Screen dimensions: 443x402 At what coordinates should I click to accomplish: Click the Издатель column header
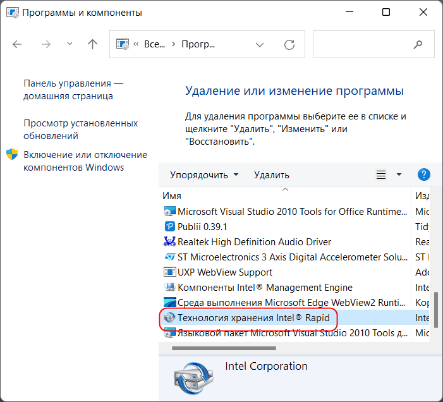422,196
